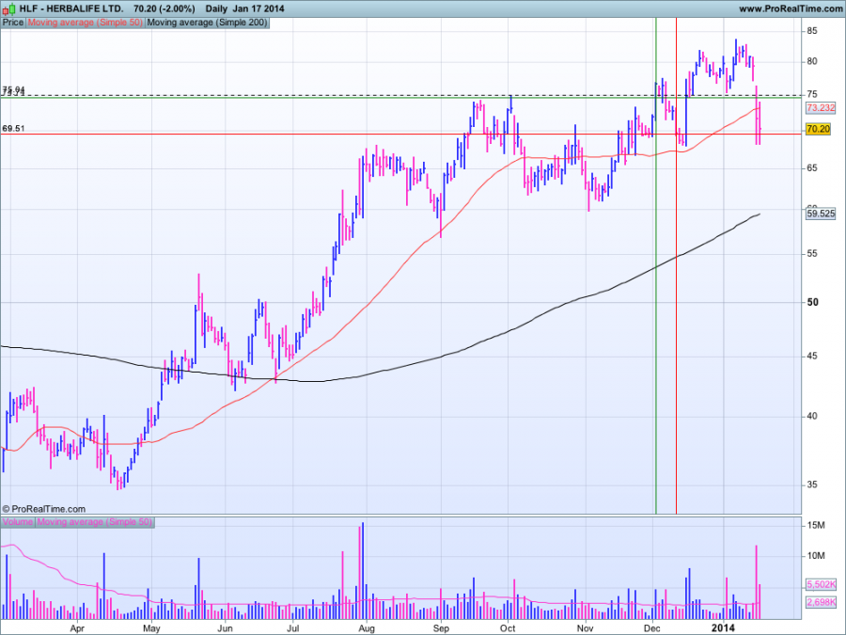Image resolution: width=846 pixels, height=635 pixels.
Task: Click the Jan 17 2014 date
Action: click(258, 8)
